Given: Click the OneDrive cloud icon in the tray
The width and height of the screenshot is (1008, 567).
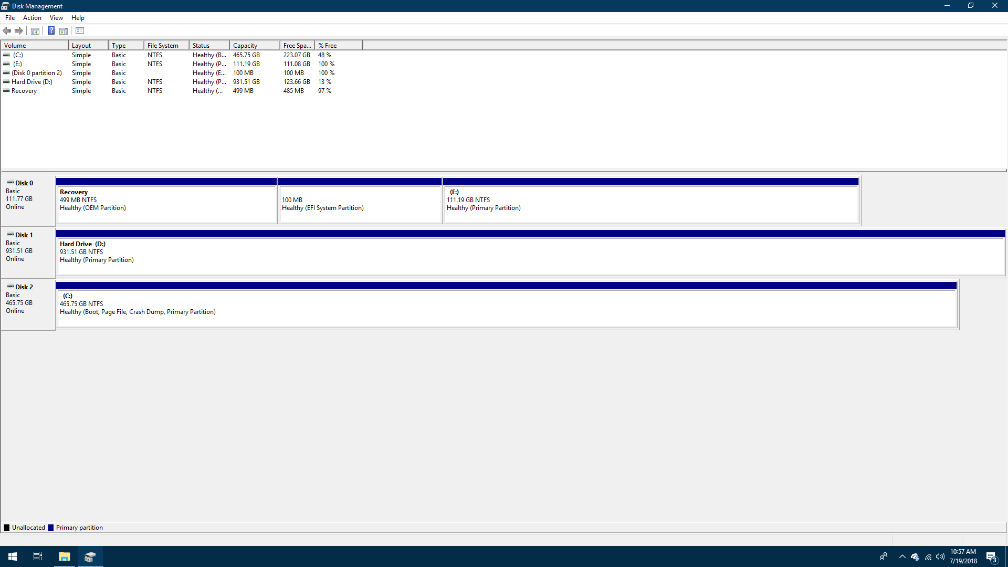Looking at the screenshot, I should point(915,557).
